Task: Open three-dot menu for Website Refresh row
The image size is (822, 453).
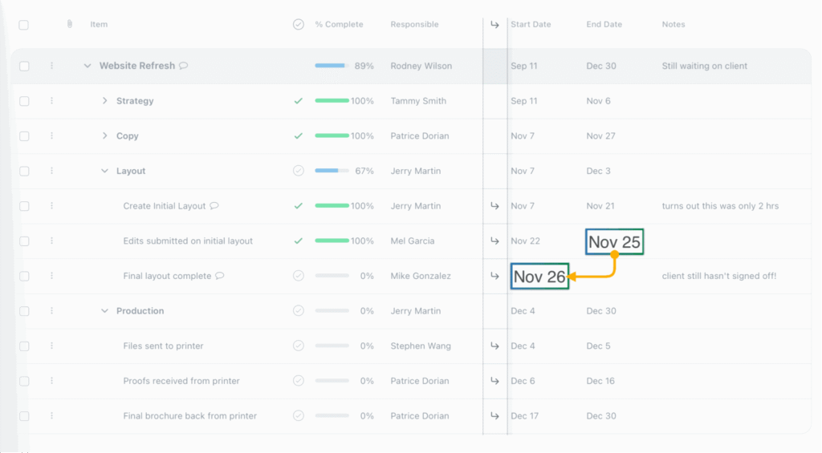Action: [x=51, y=66]
